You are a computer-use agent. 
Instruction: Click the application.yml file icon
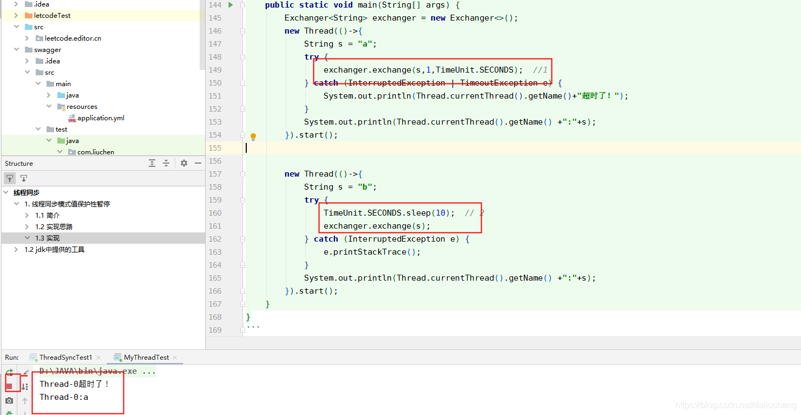coord(72,118)
